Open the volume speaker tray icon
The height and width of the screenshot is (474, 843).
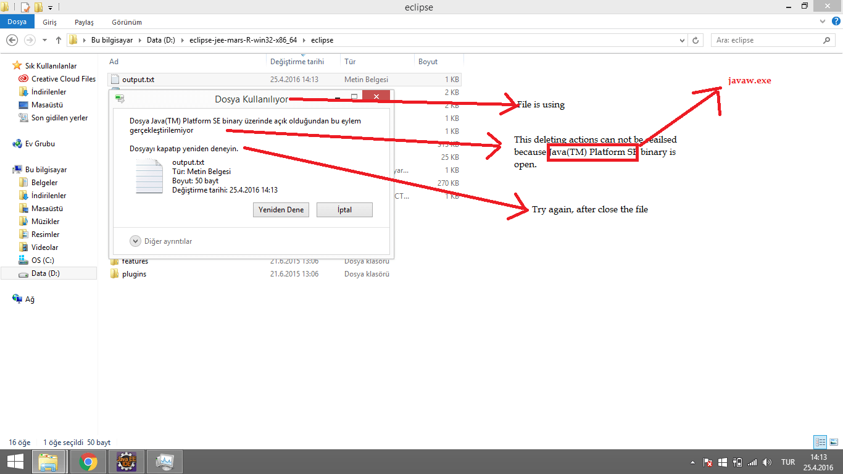tap(767, 462)
